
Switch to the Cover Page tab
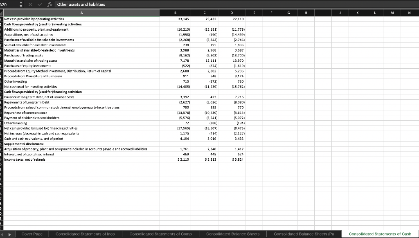pos(32,234)
